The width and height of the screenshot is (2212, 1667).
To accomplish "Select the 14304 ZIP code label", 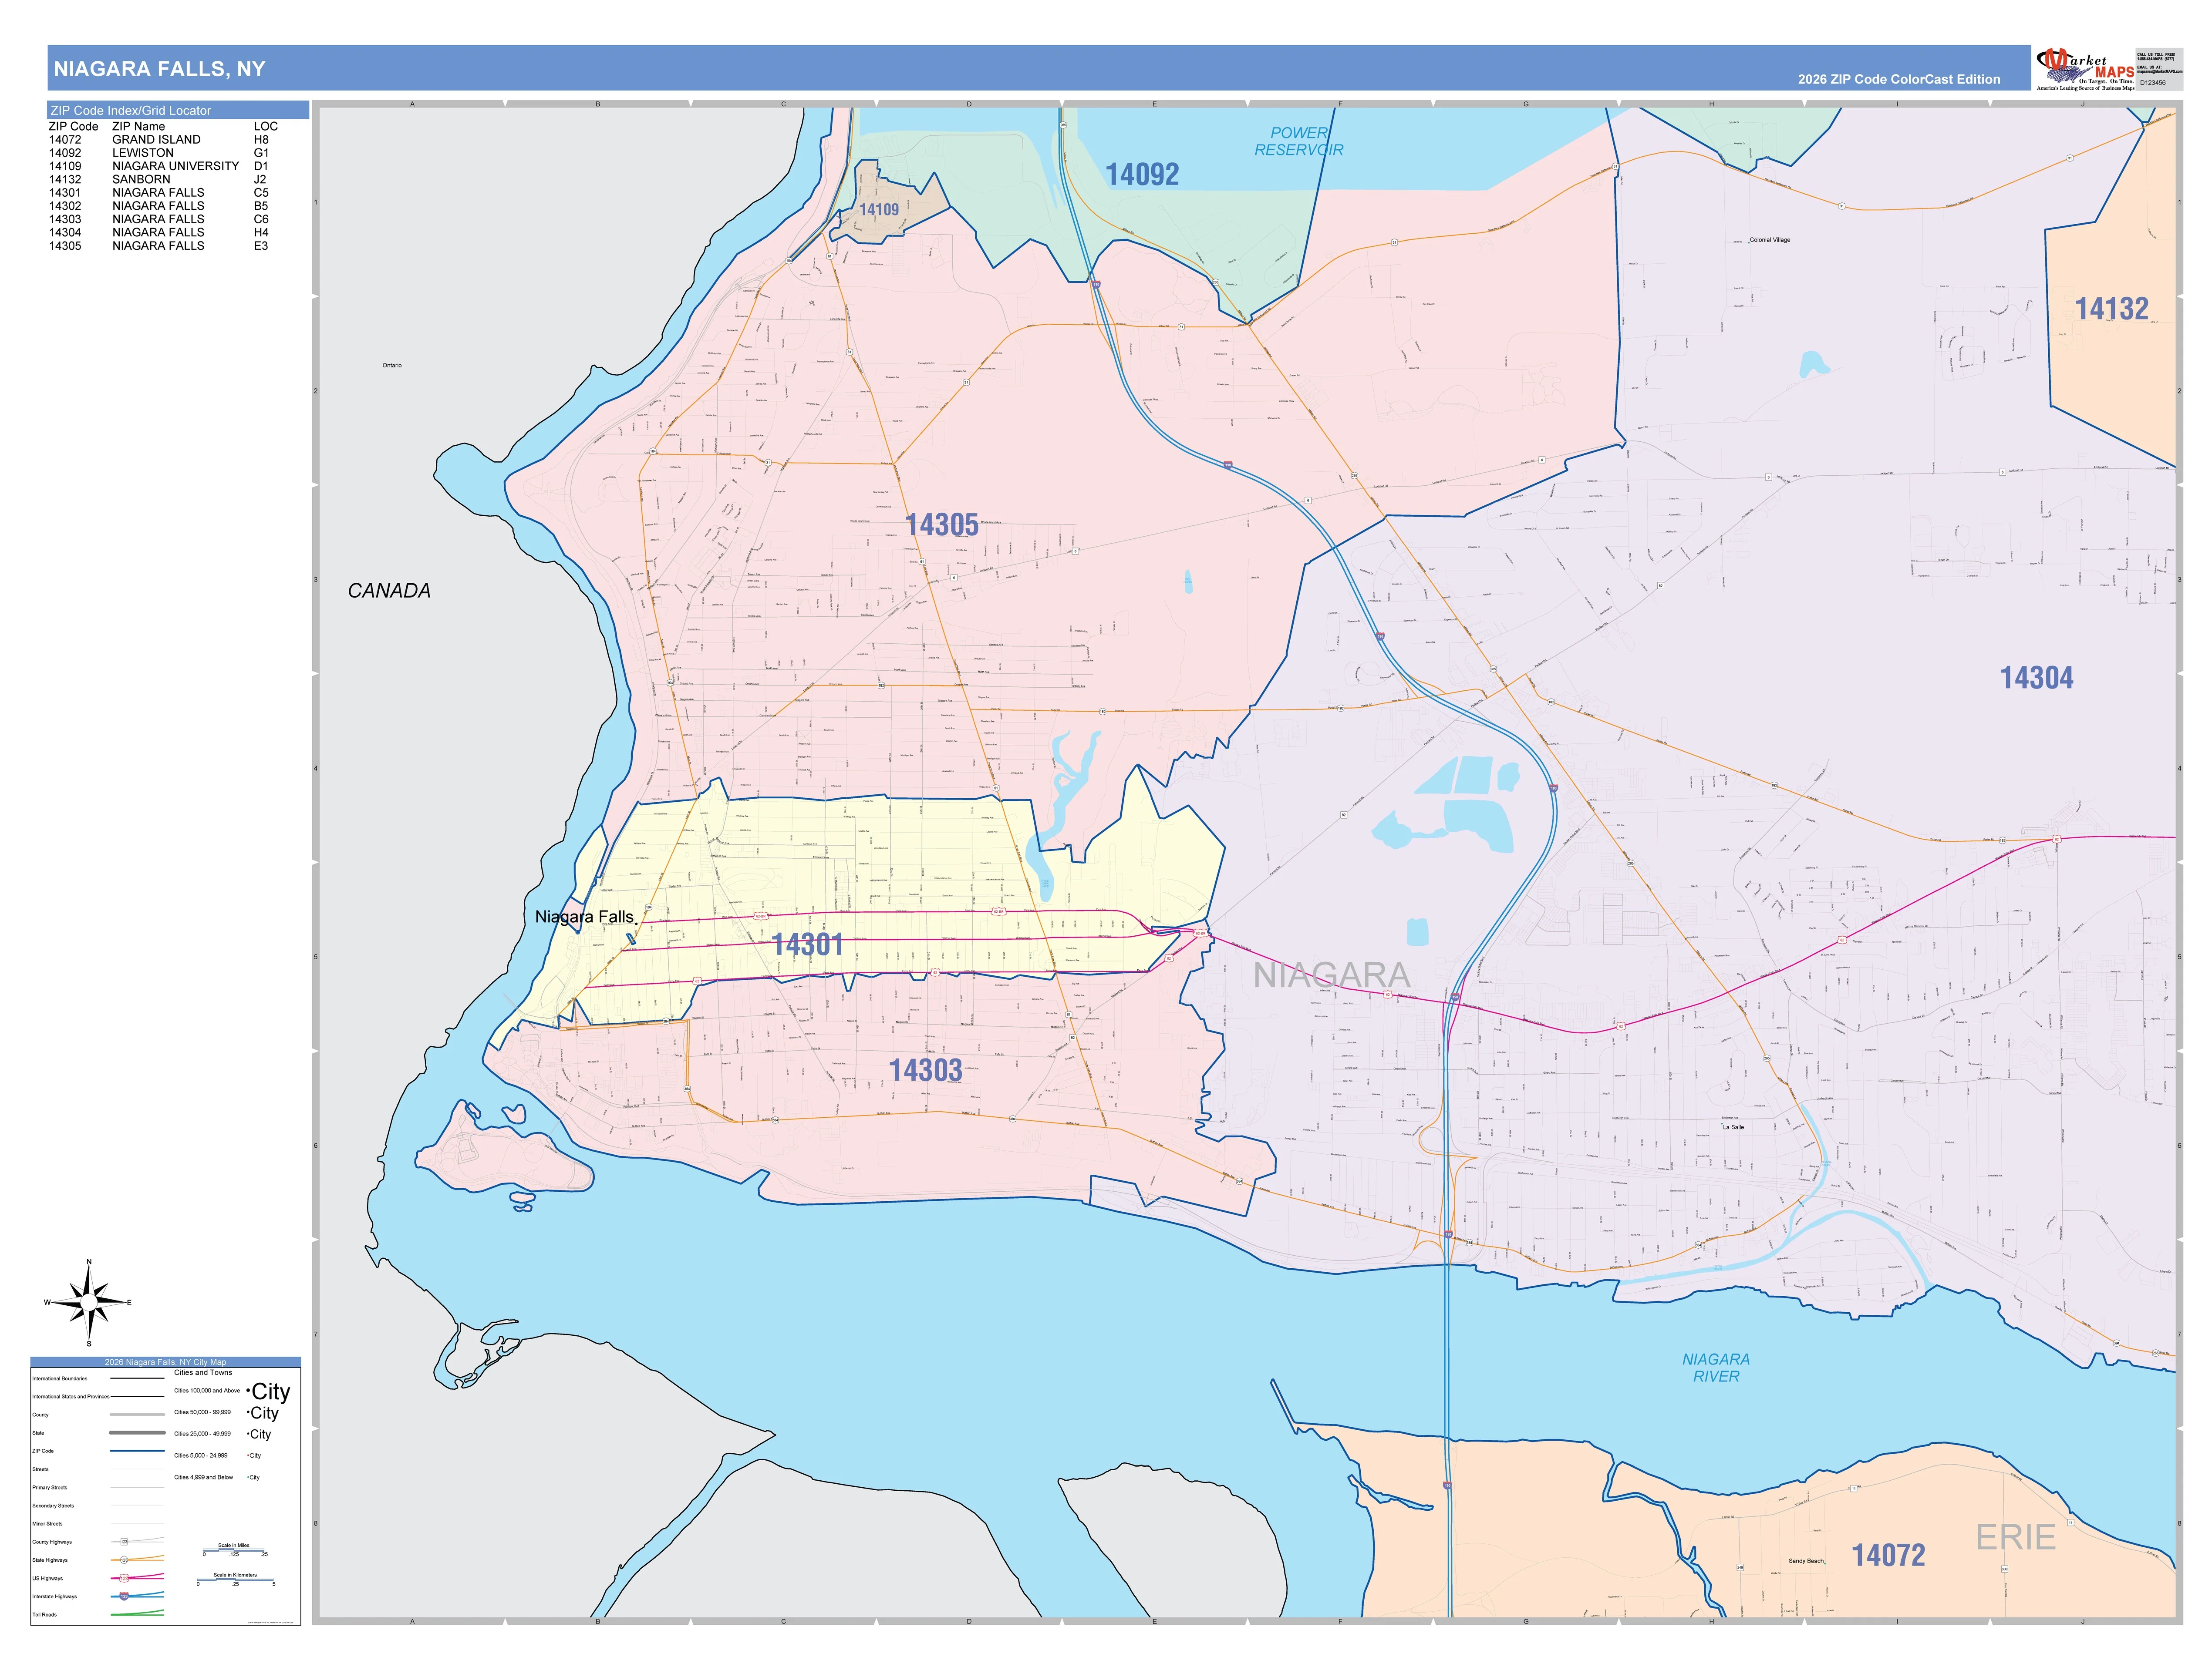I will (x=2036, y=678).
